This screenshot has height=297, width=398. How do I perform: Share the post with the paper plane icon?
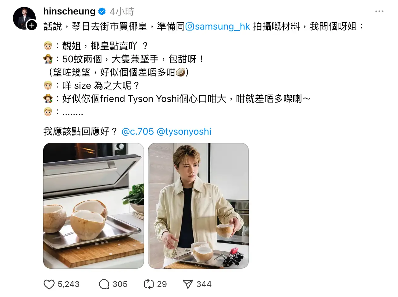[188, 284]
